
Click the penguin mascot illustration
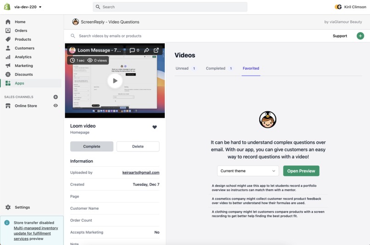268,120
